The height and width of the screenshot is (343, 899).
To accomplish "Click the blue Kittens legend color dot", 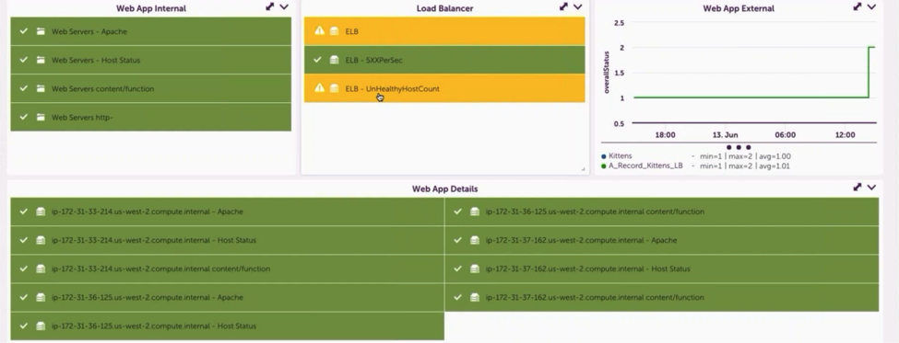I will point(604,156).
